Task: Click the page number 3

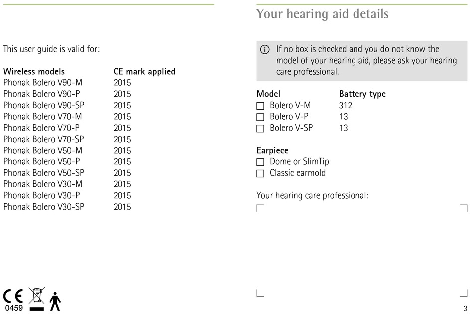Action: [x=465, y=308]
